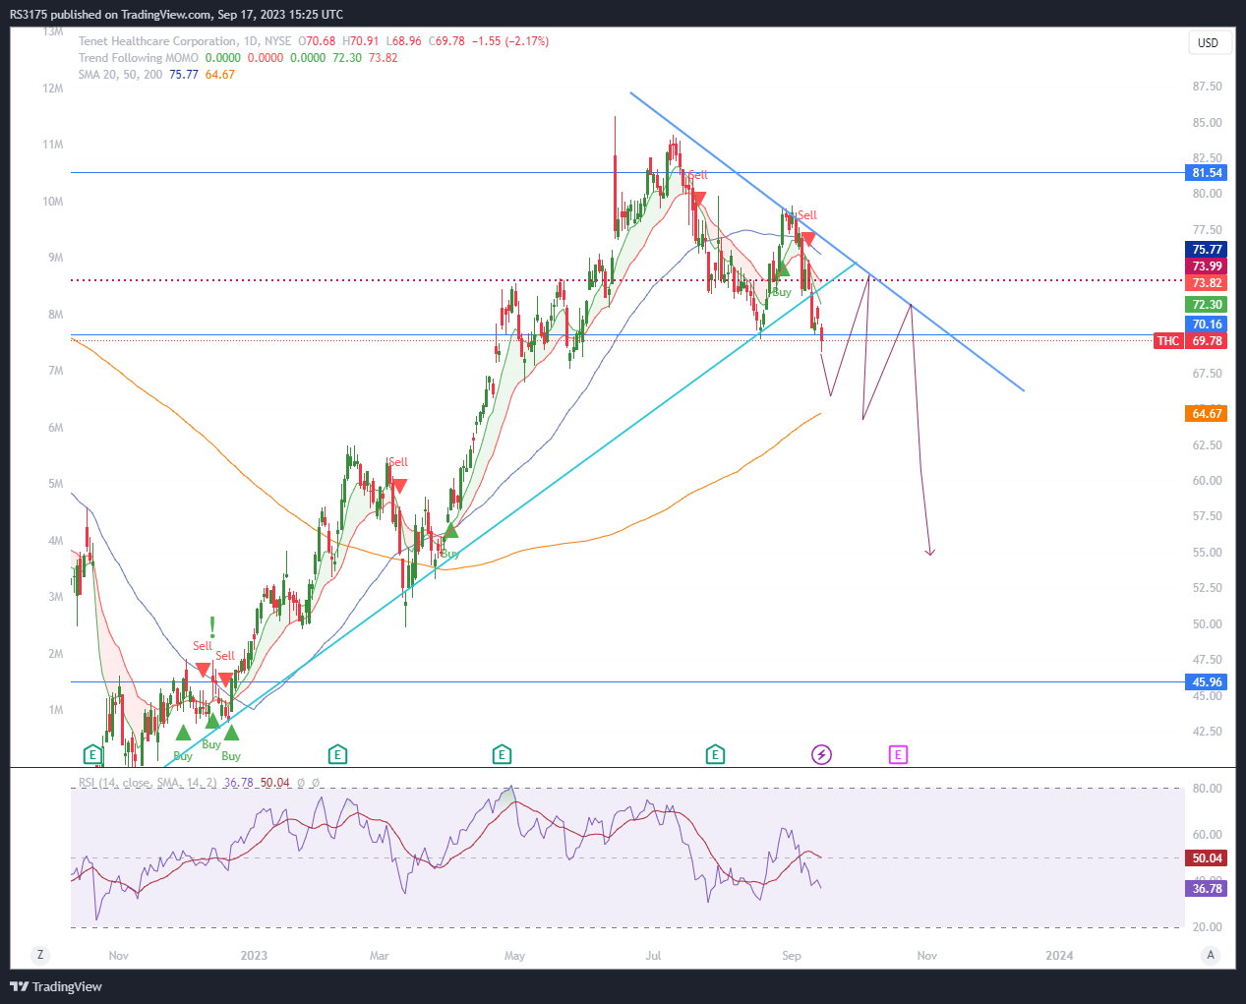The image size is (1246, 1004).
Task: Click the 20.00 RSI scale value
Action: pyautogui.click(x=1207, y=927)
